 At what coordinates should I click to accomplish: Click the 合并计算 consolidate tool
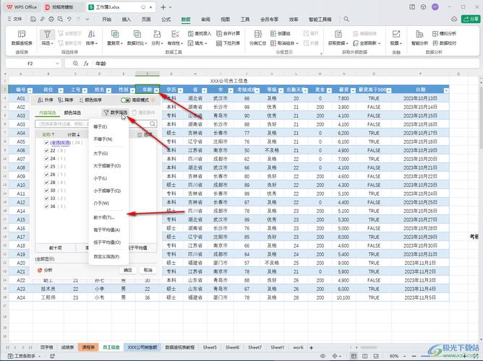[228, 33]
